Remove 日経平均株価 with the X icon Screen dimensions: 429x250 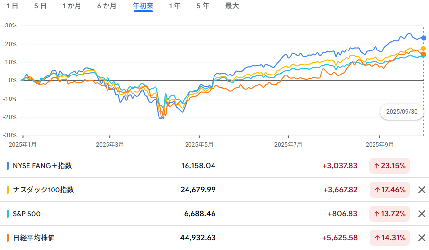421,238
